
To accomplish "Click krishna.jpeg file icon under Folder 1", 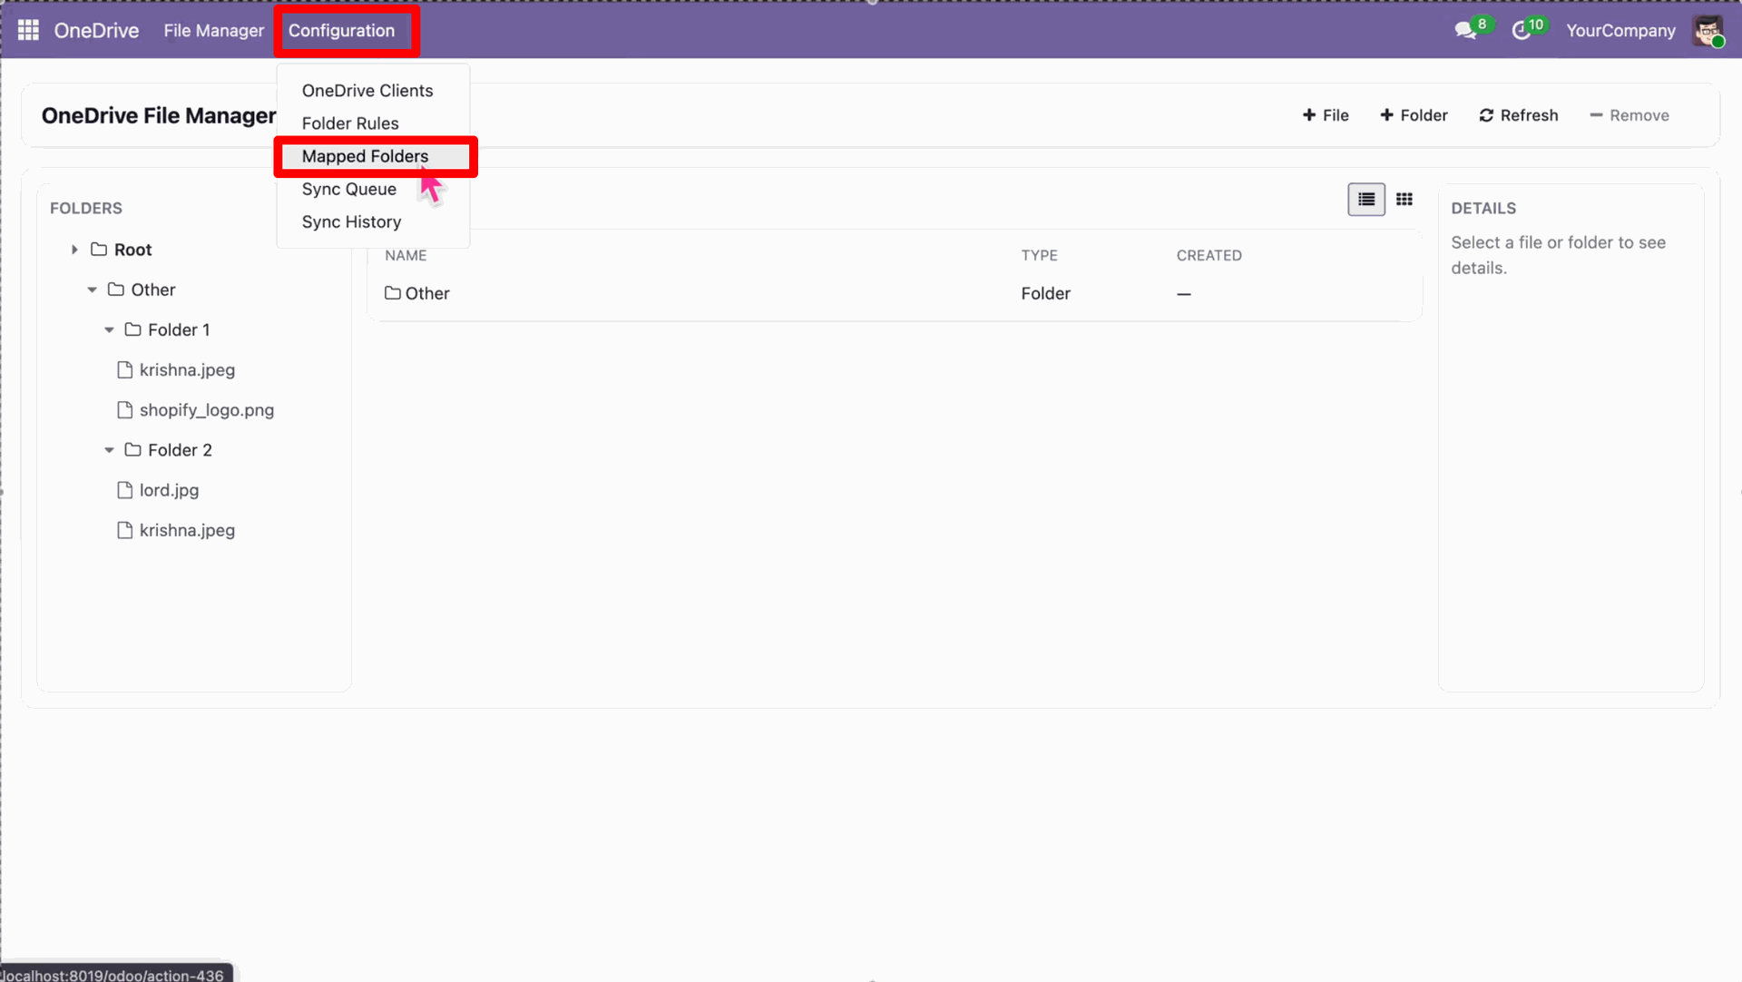I will click(125, 370).
